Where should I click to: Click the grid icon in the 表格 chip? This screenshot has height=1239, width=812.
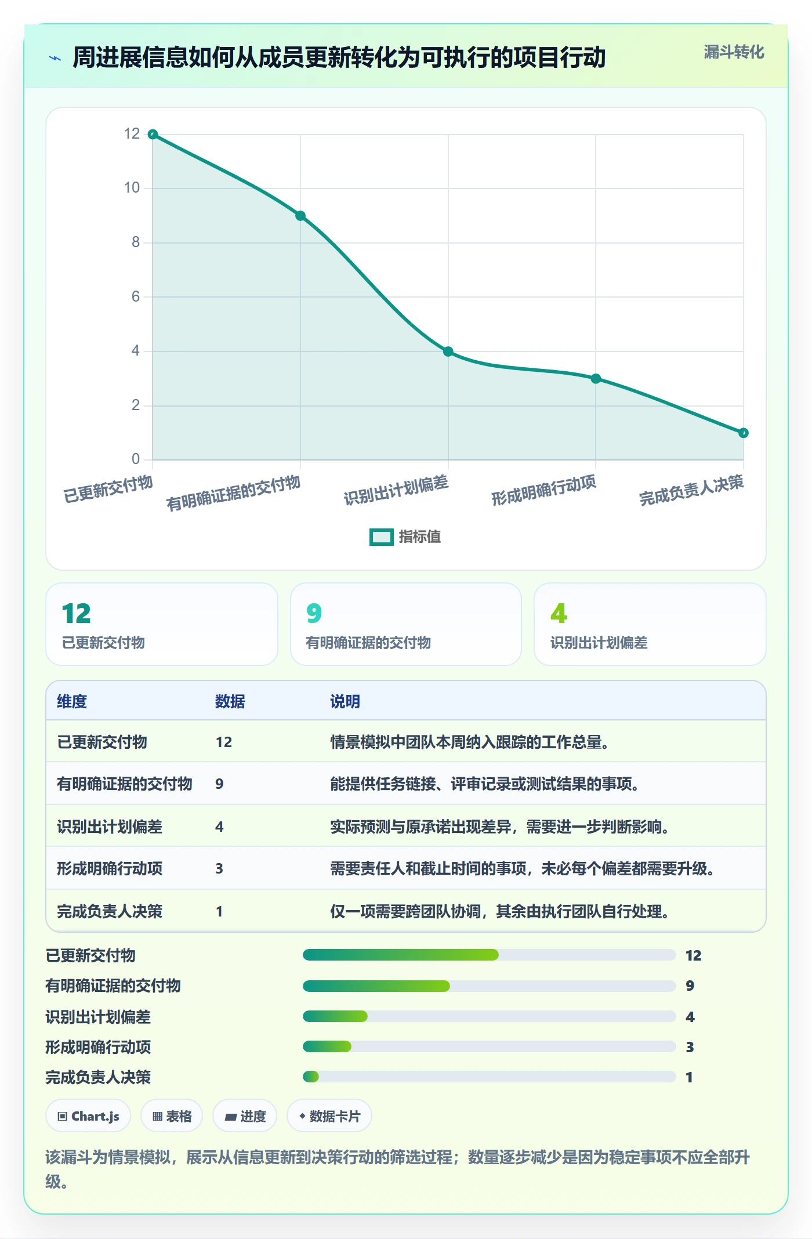157,1117
